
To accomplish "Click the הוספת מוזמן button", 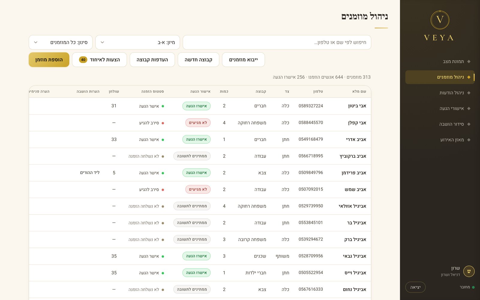I will (x=49, y=60).
